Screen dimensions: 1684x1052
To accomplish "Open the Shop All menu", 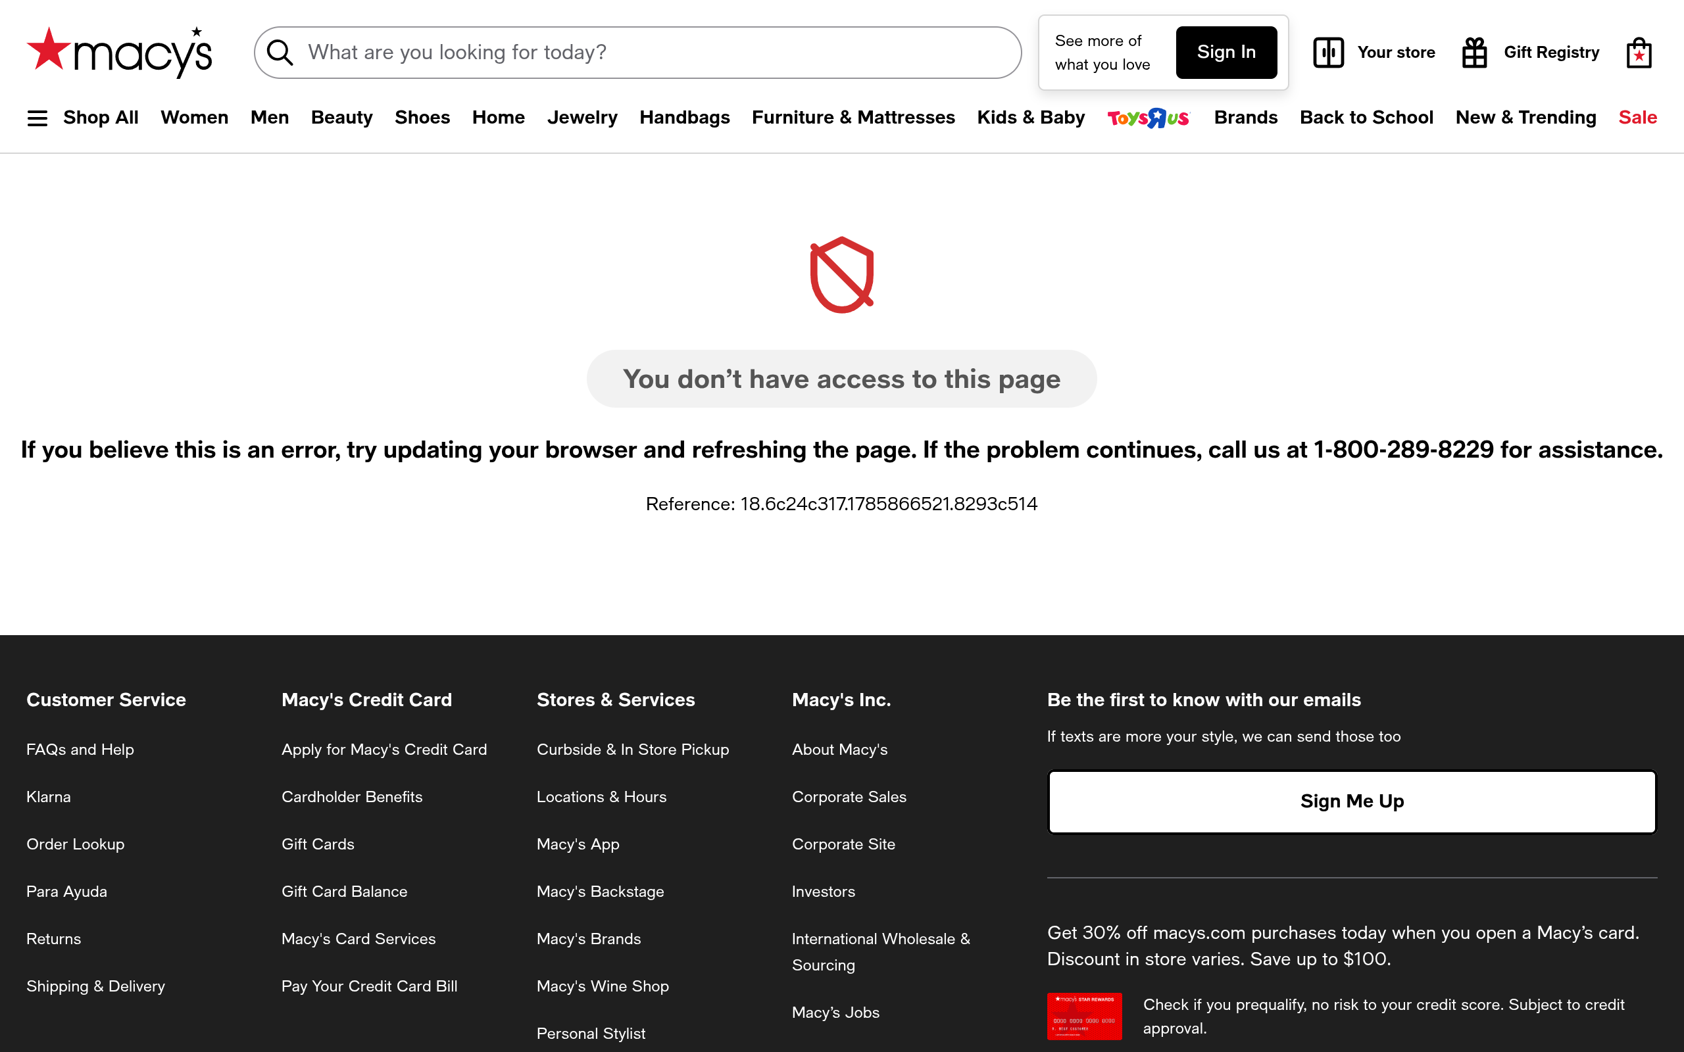I will click(101, 118).
